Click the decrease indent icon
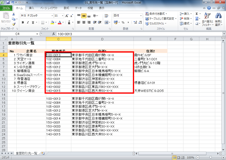 95,23
